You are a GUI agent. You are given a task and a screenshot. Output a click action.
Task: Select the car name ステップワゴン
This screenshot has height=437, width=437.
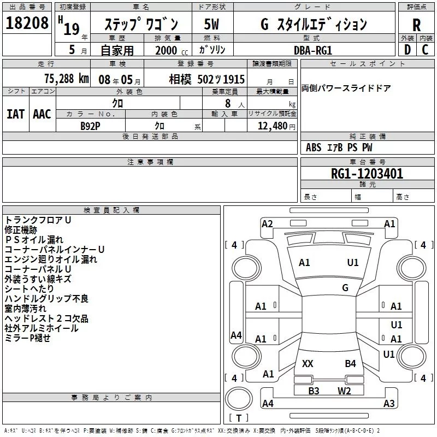pyautogui.click(x=141, y=23)
